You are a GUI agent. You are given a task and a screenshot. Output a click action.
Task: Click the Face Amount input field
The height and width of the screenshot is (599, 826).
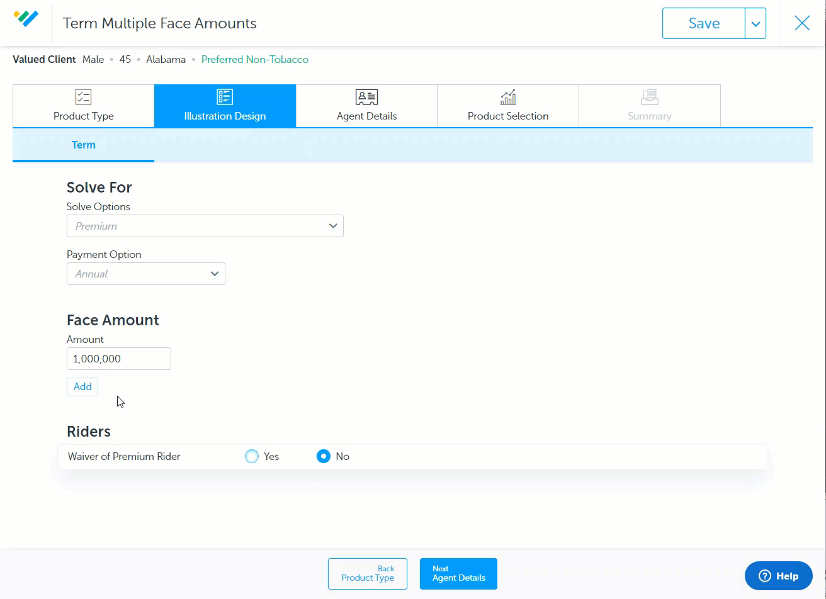point(119,359)
